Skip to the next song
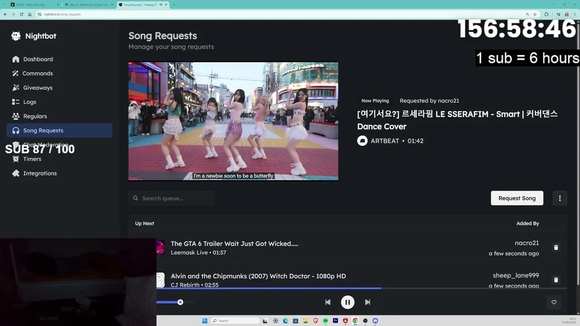This screenshot has height=326, width=580. point(367,302)
